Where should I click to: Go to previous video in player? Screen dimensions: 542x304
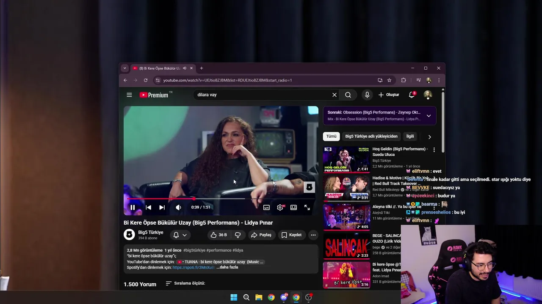tap(148, 207)
